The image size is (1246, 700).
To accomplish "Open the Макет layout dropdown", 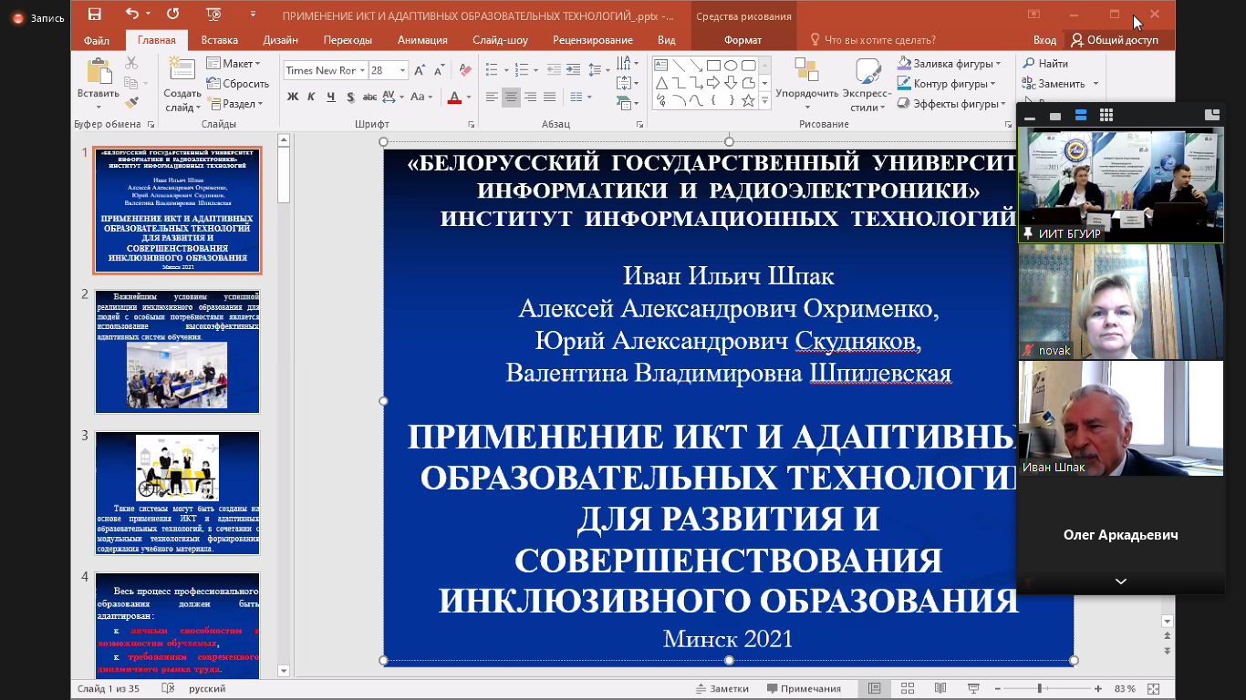I will click(234, 64).
